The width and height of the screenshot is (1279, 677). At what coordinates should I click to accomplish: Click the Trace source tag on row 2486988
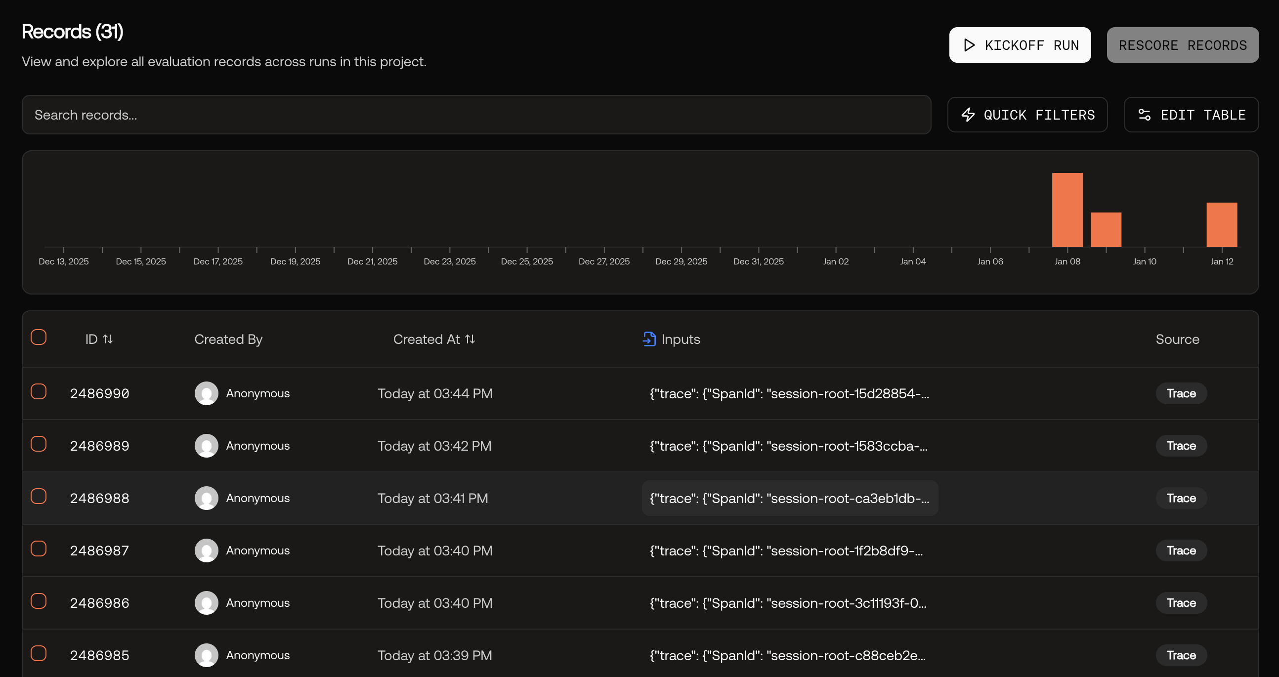pos(1181,498)
